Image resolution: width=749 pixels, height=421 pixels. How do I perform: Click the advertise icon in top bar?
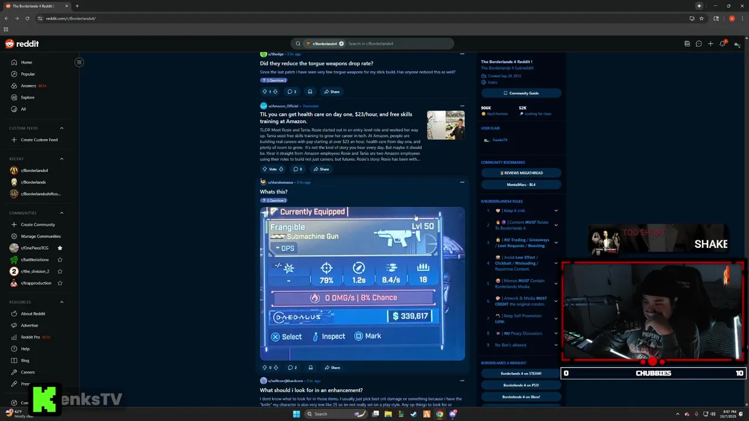point(687,44)
